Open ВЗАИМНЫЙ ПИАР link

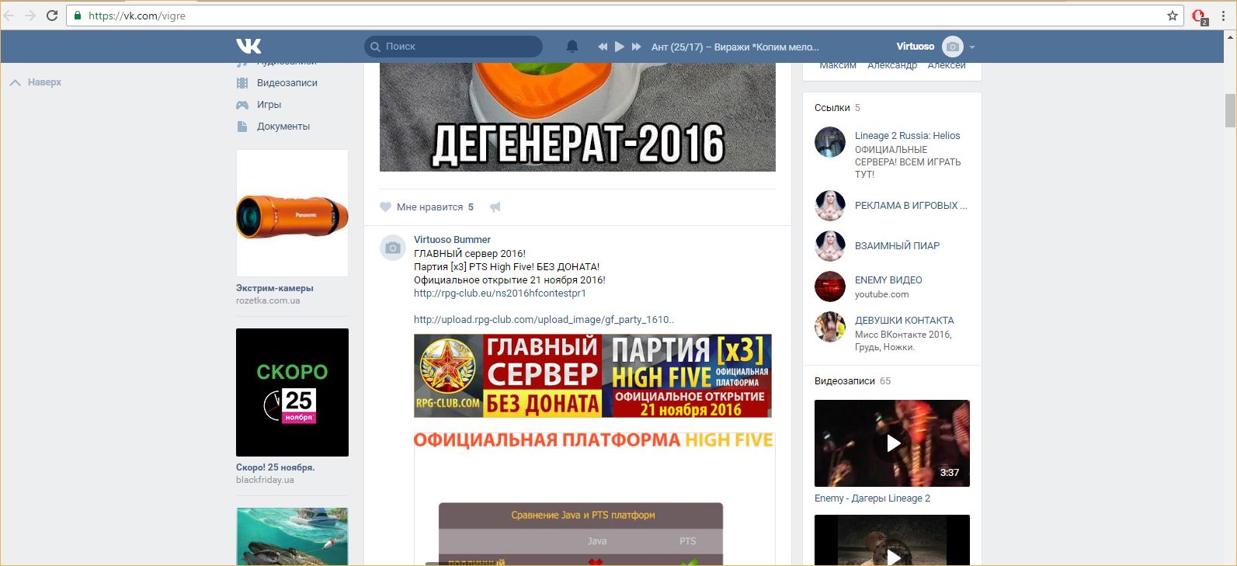point(897,246)
